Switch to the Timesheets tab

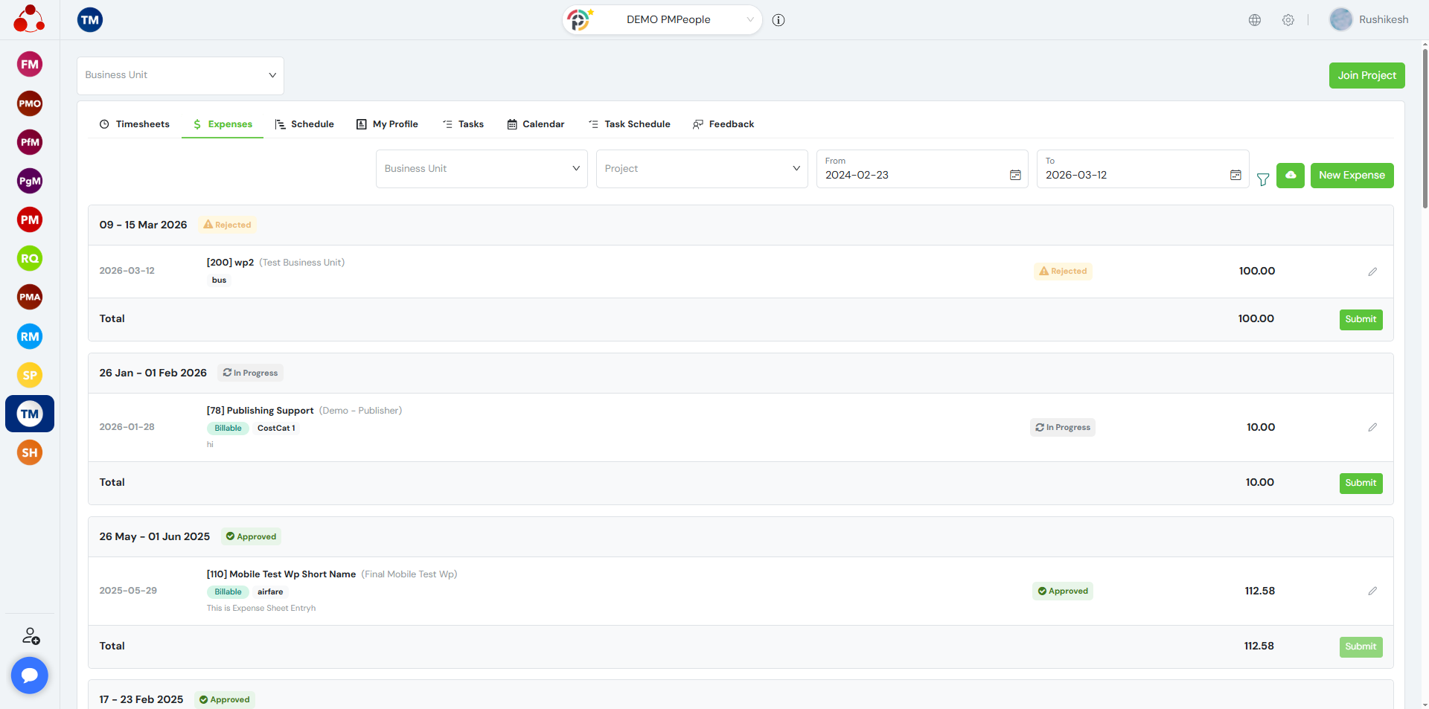(x=135, y=124)
